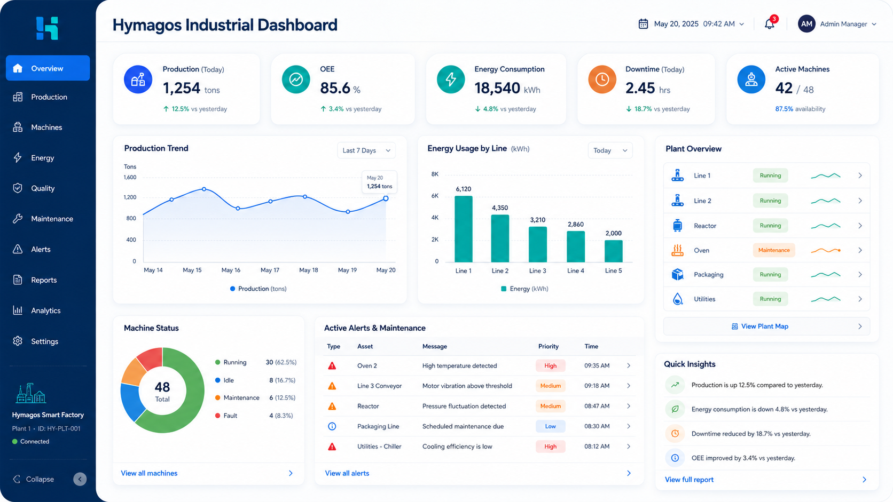Click the Line 3 Conveyor orange warning icon
This screenshot has height=502, width=893.
332,386
